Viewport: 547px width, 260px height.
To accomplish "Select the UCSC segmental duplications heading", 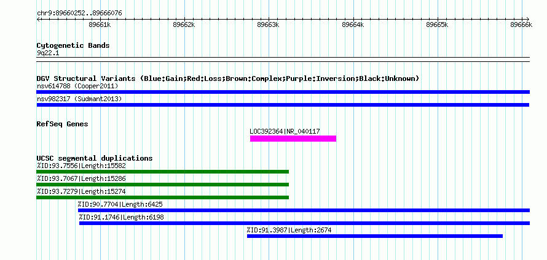I will point(95,158).
